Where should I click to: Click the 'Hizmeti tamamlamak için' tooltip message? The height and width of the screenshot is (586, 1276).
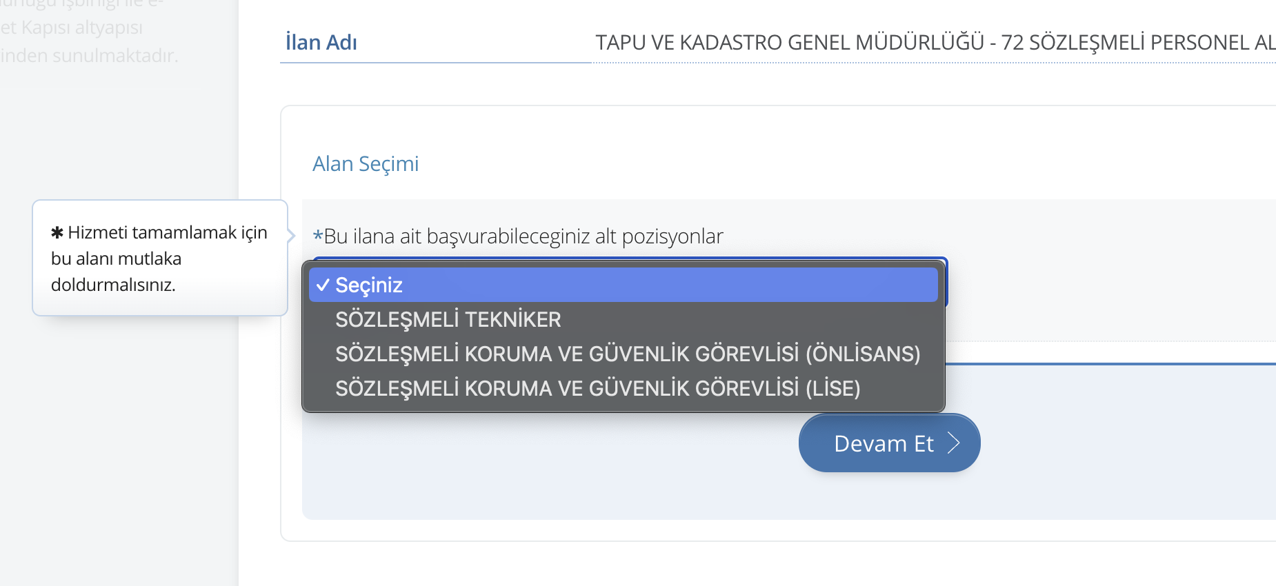tap(159, 258)
